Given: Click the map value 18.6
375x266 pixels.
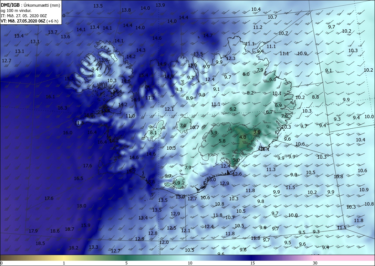Looking at the screenshot, I should 55,231.
